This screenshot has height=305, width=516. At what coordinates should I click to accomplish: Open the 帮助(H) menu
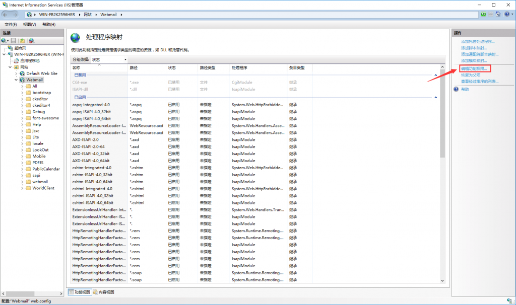[49, 24]
